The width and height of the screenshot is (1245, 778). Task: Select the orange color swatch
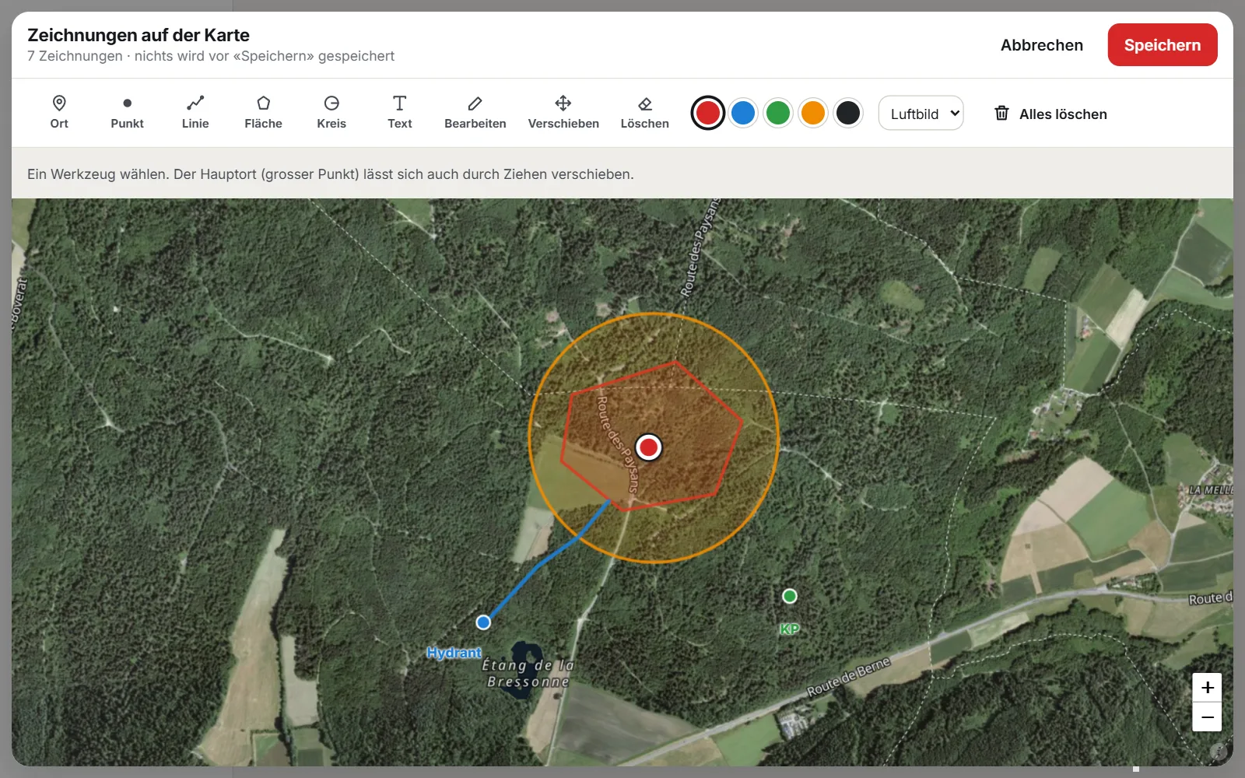pyautogui.click(x=813, y=114)
